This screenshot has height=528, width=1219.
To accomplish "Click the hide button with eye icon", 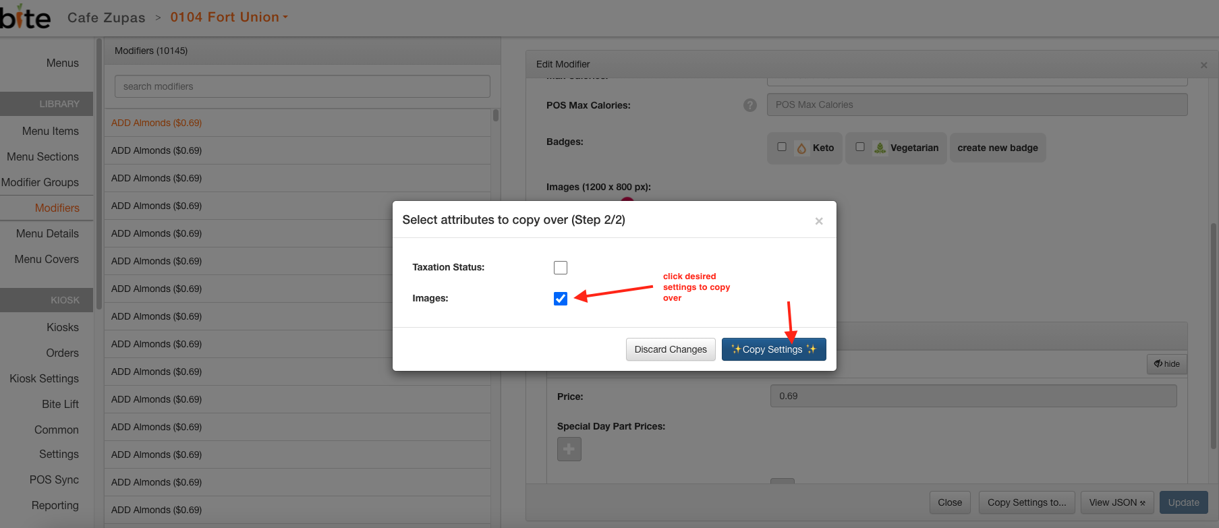I will coord(1166,364).
